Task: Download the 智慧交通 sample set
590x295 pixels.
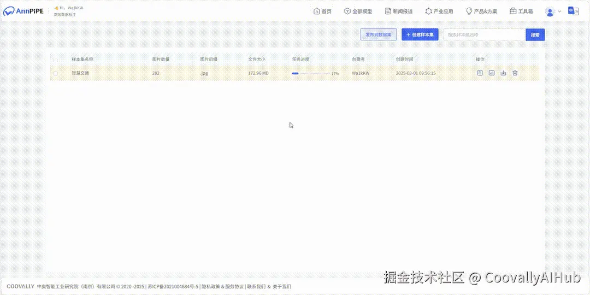Action: point(503,73)
